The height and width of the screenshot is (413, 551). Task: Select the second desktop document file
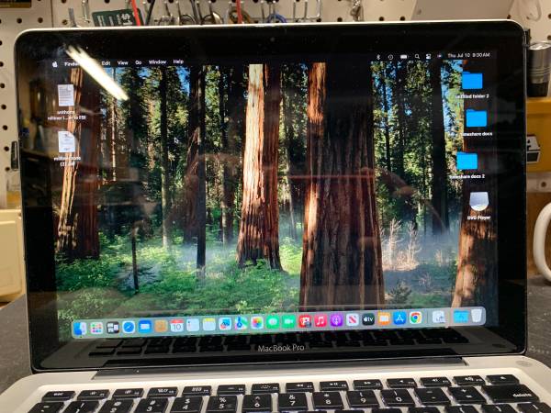coord(67,142)
